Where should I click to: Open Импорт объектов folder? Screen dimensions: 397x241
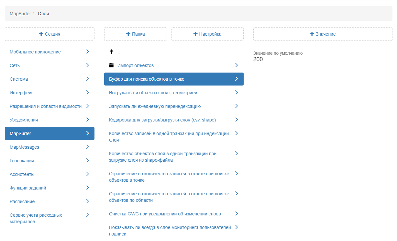tap(174, 65)
